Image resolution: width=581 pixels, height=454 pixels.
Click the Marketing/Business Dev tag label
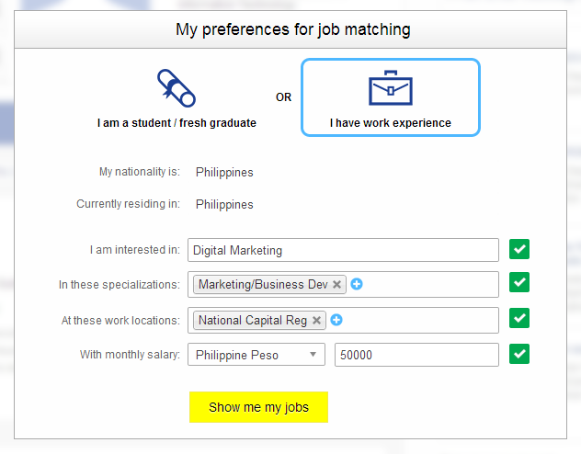[x=263, y=285]
